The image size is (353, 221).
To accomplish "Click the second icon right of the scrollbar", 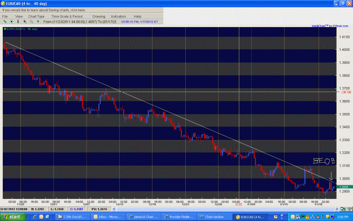I will point(350,209).
